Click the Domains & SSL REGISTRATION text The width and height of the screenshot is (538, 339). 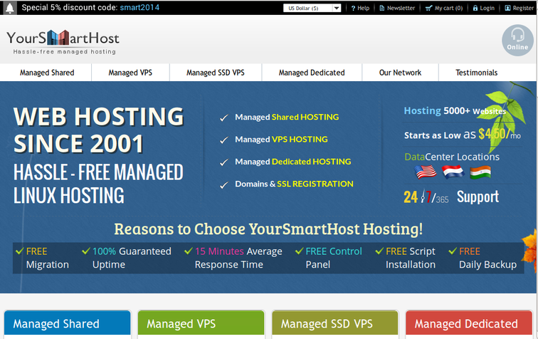tap(294, 184)
